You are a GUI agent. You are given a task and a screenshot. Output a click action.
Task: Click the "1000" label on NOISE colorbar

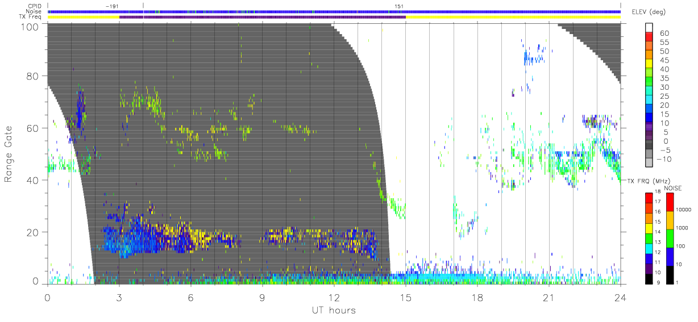pyautogui.click(x=682, y=228)
